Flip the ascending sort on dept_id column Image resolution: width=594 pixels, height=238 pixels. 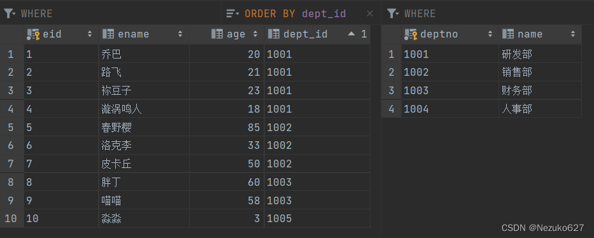(x=351, y=34)
